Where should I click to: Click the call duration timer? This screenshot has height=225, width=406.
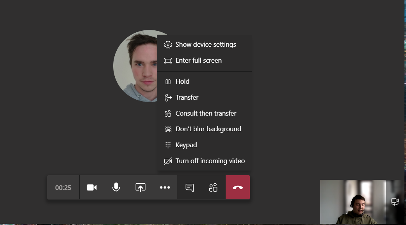(63, 188)
